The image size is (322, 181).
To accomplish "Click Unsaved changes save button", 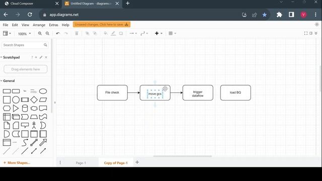I will tap(102, 25).
